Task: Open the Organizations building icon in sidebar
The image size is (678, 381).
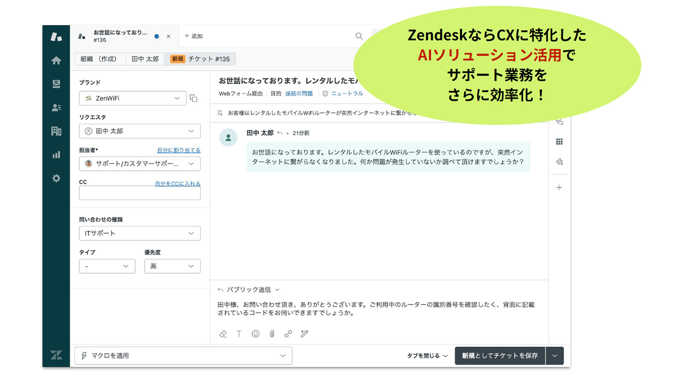Action: click(x=56, y=131)
